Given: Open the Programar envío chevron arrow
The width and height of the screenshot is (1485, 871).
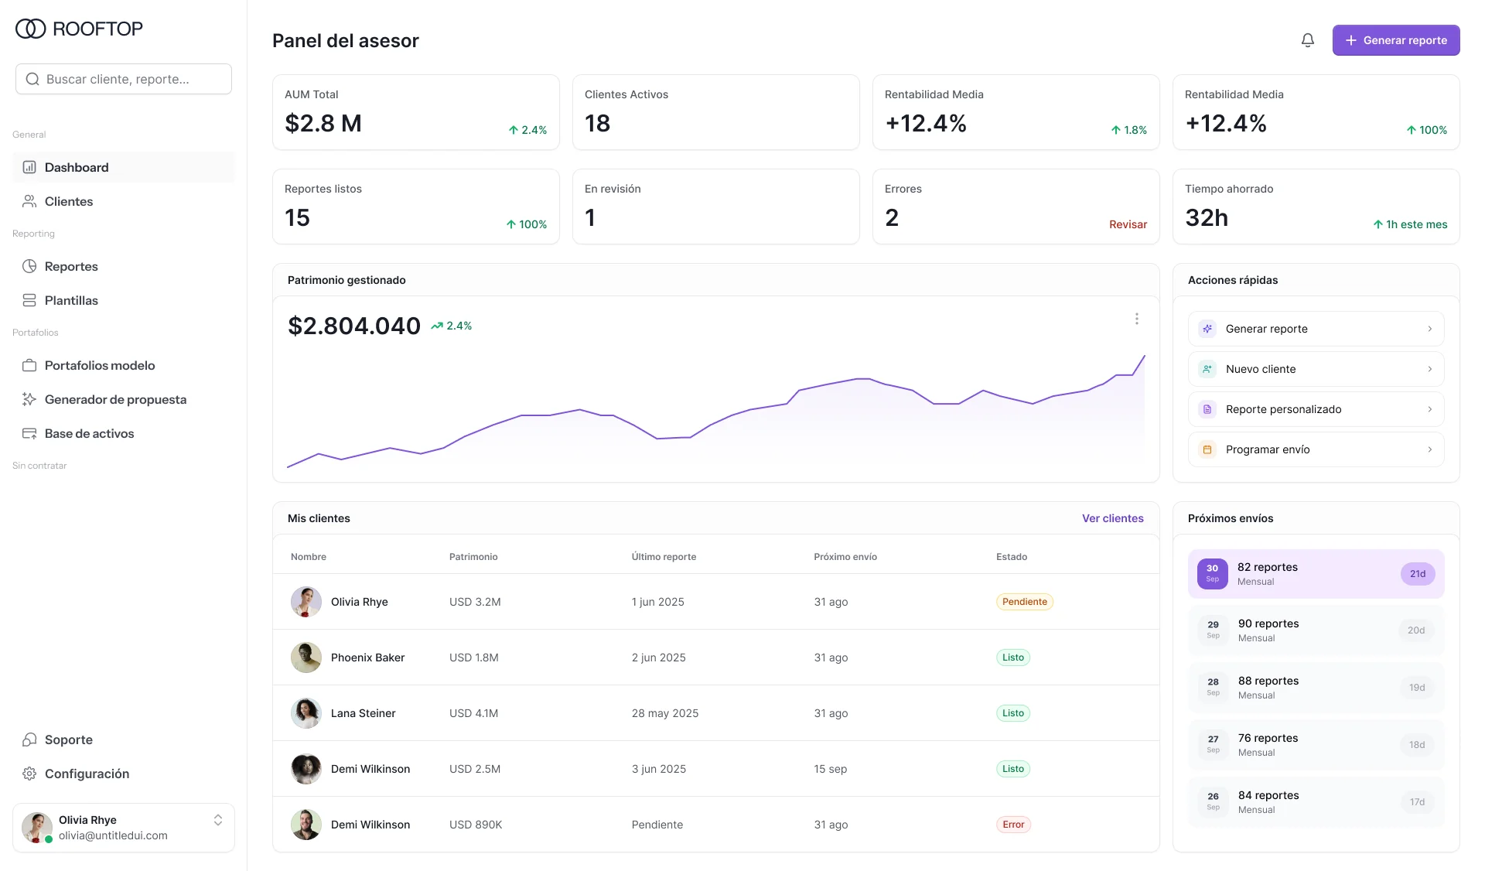Looking at the screenshot, I should pos(1429,449).
